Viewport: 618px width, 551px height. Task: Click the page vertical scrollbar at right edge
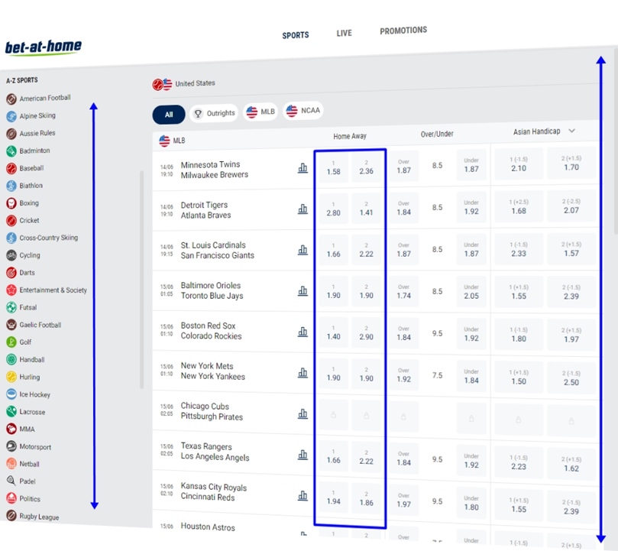click(x=616, y=142)
